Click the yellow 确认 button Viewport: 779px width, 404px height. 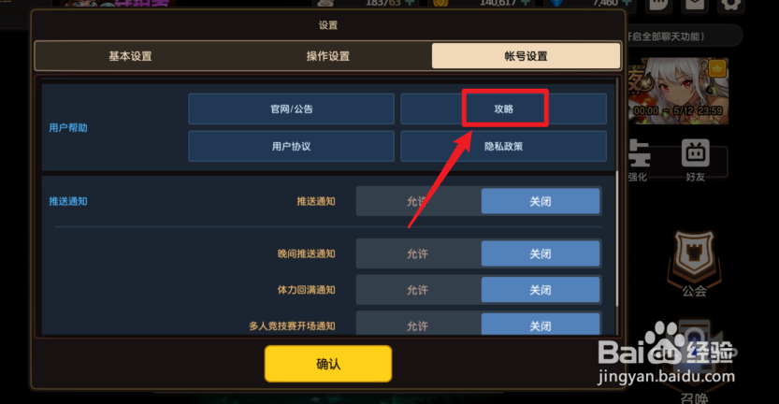point(328,364)
